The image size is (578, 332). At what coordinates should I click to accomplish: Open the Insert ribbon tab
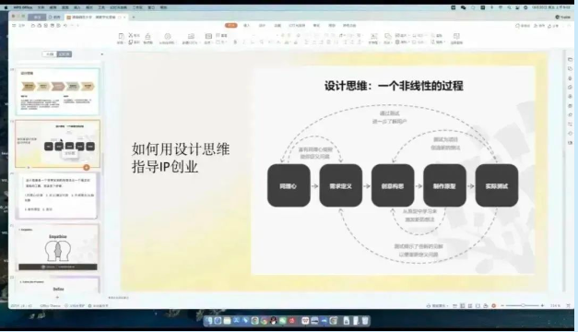247,26
